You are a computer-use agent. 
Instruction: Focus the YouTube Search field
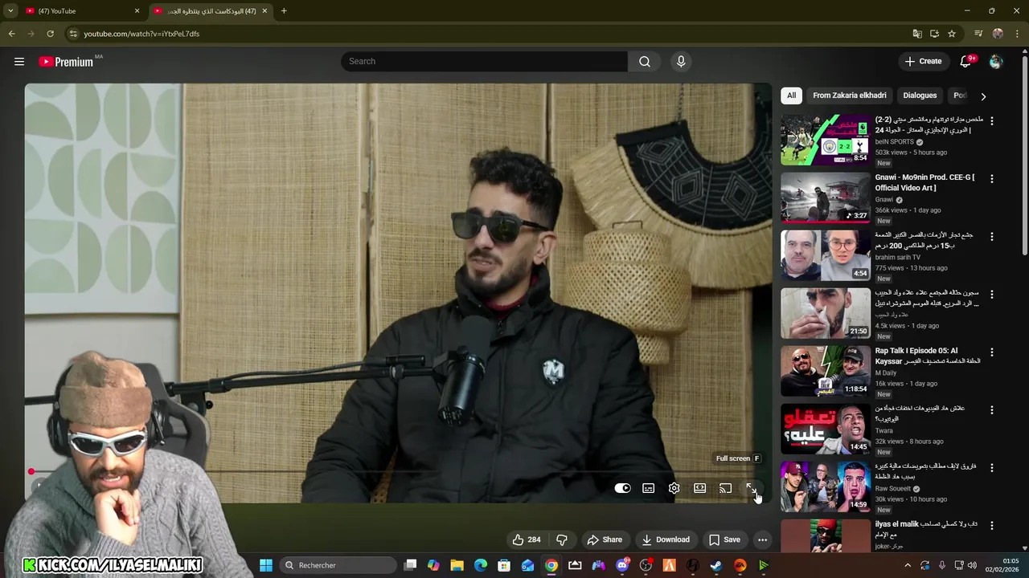click(485, 62)
